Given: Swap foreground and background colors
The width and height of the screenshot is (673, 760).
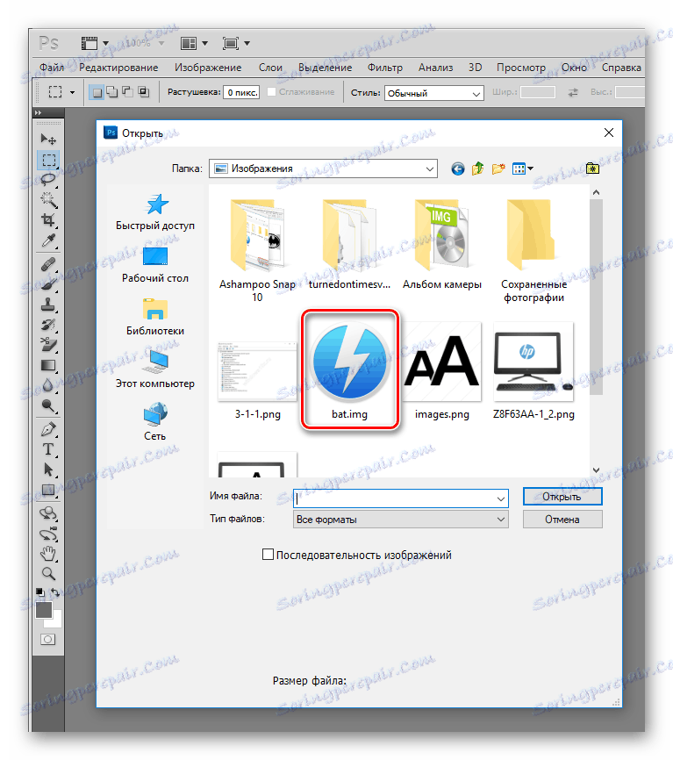Looking at the screenshot, I should coord(55,592).
